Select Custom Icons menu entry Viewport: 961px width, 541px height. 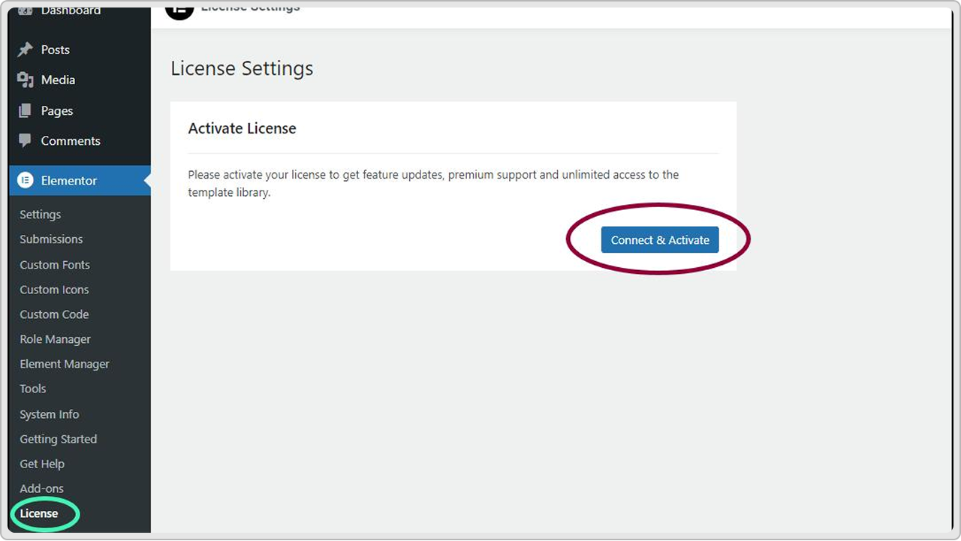click(x=54, y=290)
